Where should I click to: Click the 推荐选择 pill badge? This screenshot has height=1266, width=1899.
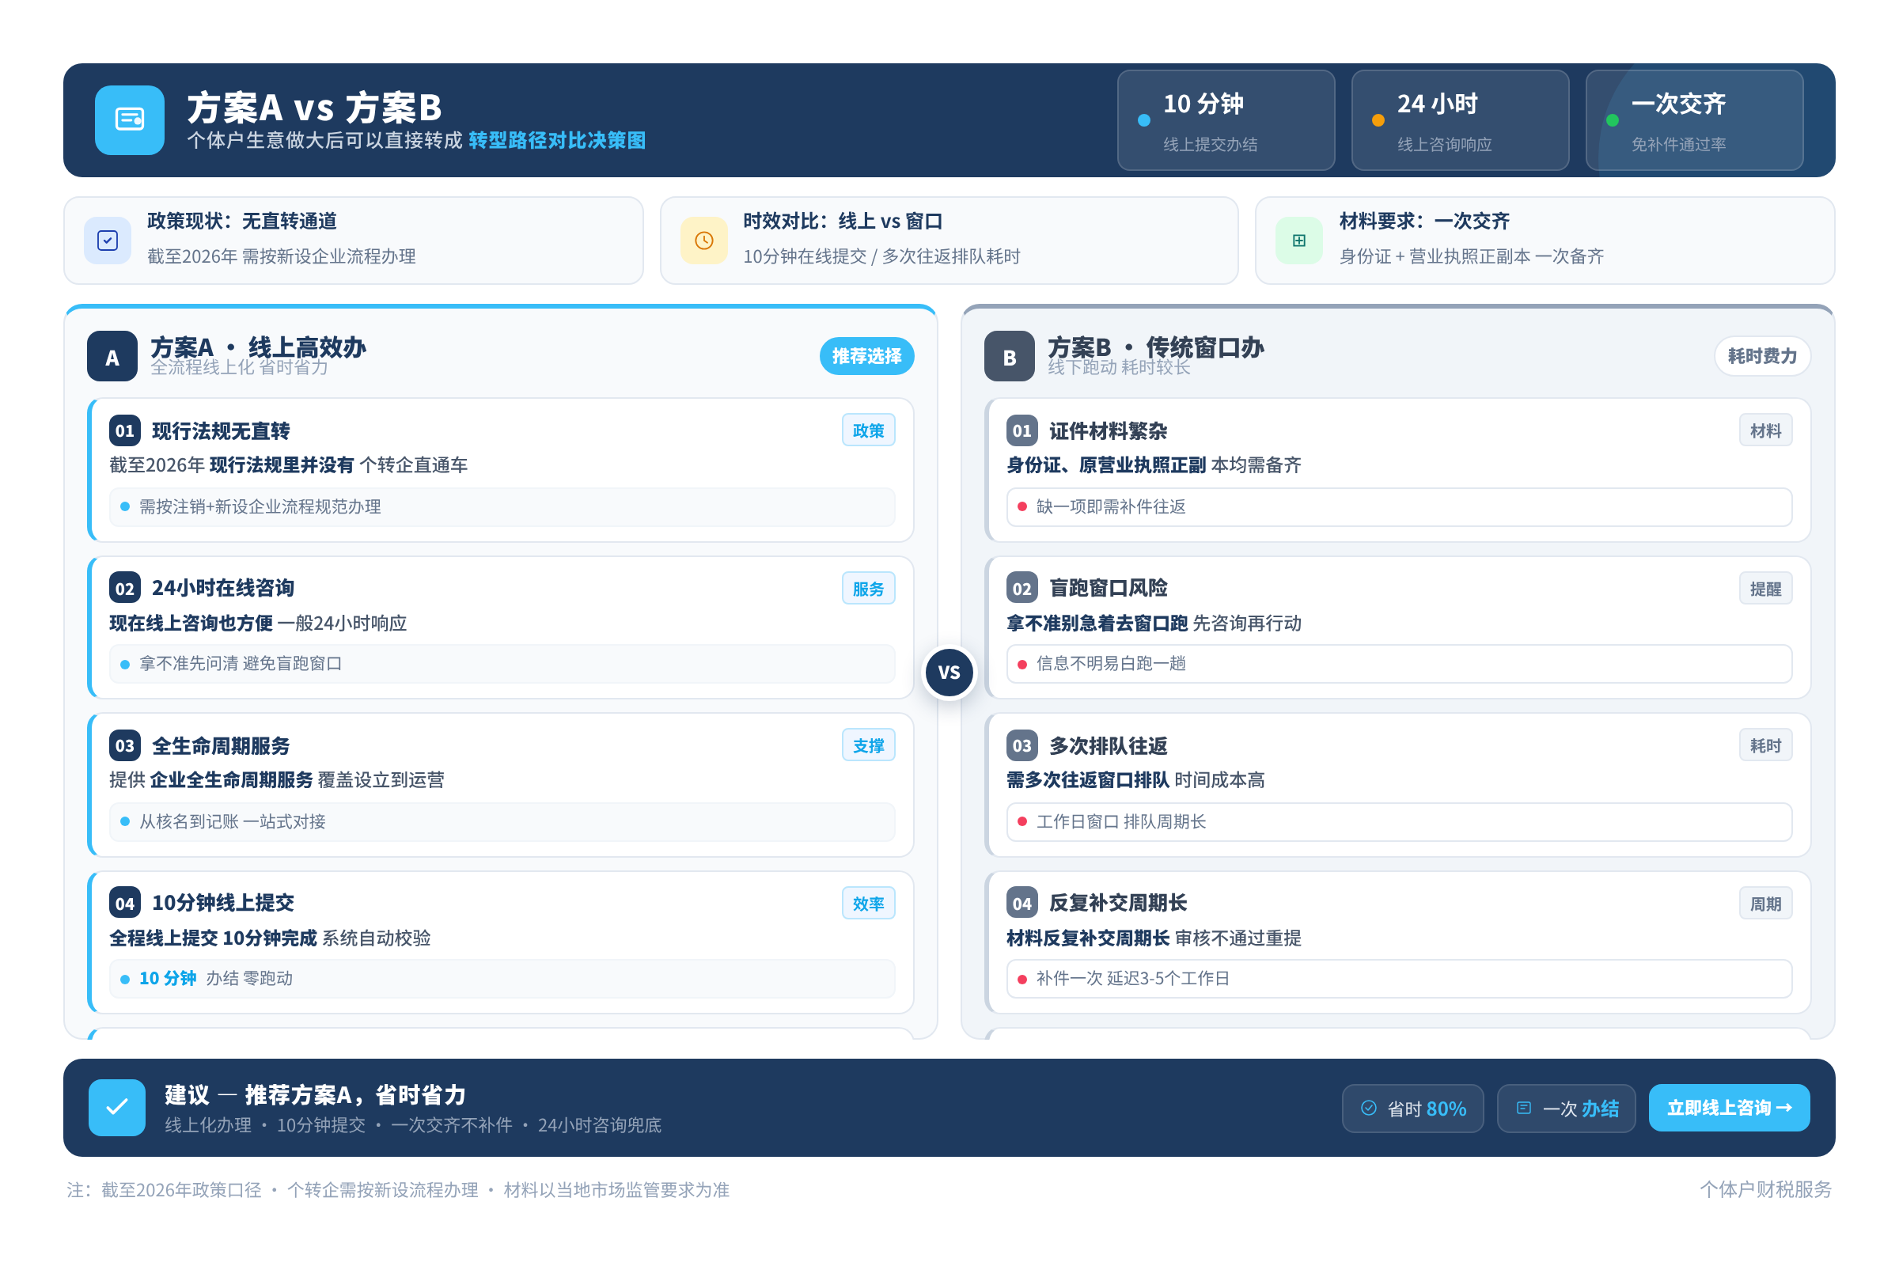pos(867,356)
